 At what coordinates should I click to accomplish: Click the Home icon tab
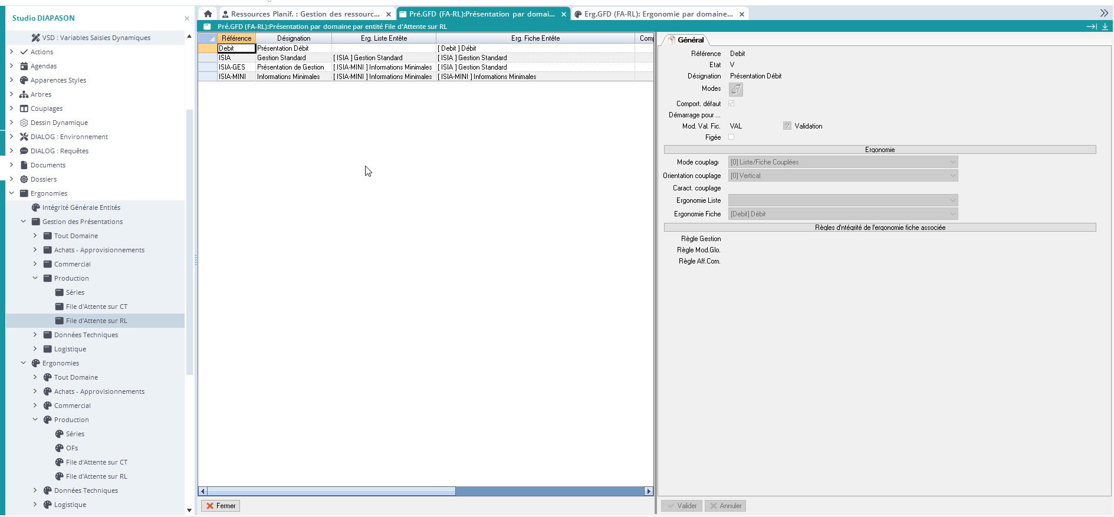pos(208,14)
